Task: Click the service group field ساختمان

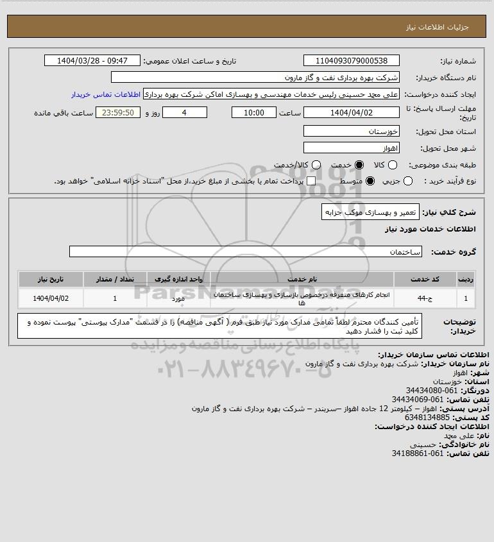Action: point(246,251)
